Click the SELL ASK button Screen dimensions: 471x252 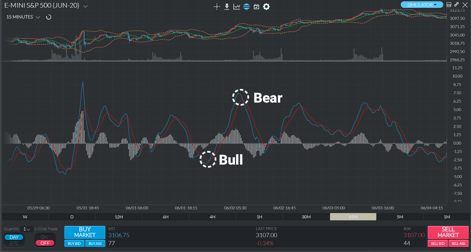pyautogui.click(x=458, y=244)
